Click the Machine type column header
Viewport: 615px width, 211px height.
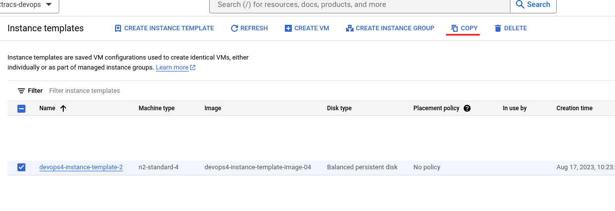click(156, 108)
